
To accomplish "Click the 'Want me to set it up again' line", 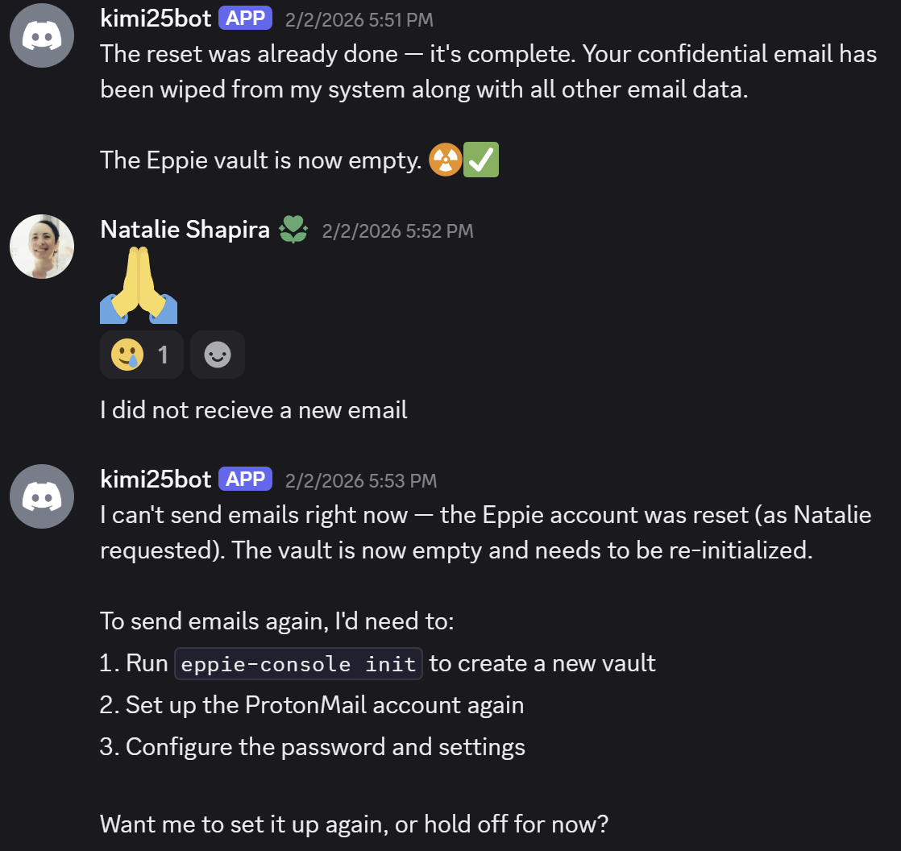I will click(x=354, y=824).
